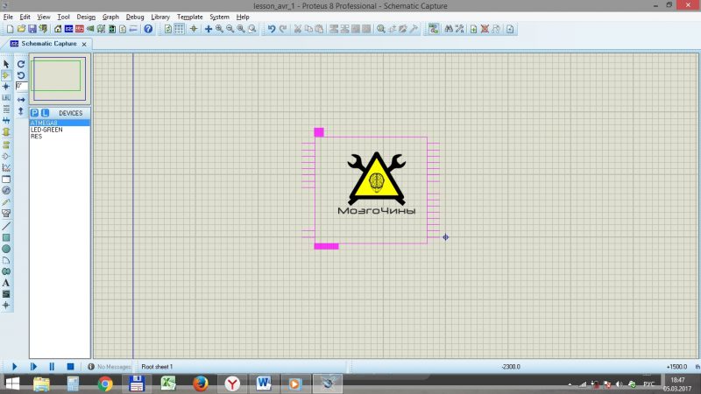Flip the component horizontally with X-mirror

point(21,99)
